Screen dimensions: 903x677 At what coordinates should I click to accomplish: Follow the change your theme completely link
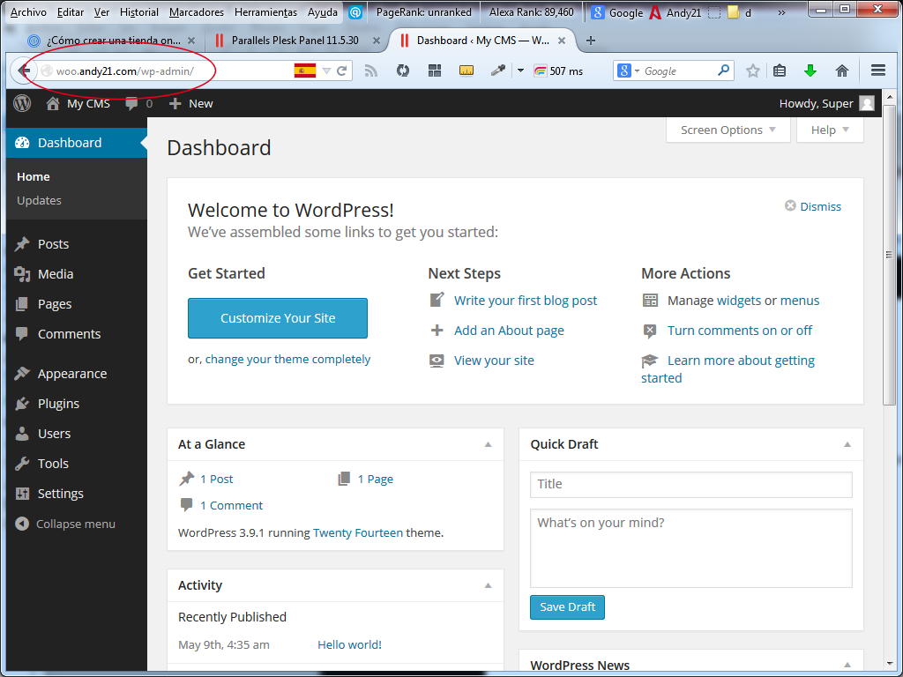[x=288, y=360]
